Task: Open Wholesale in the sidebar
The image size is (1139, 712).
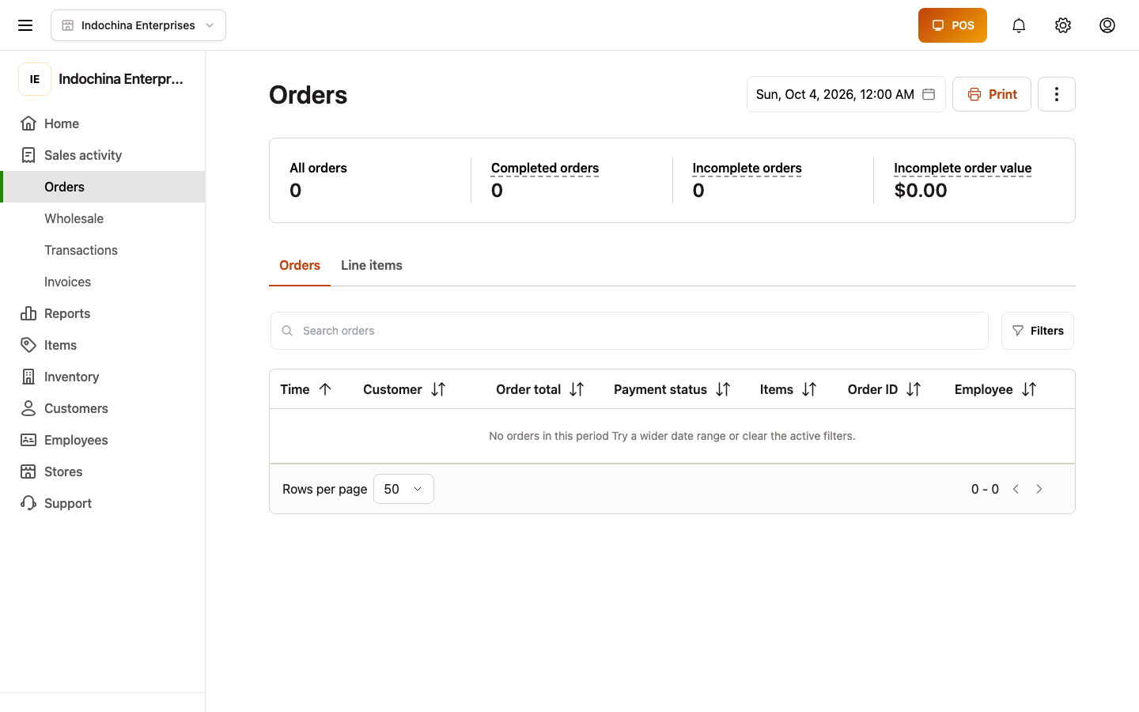Action: click(103, 218)
